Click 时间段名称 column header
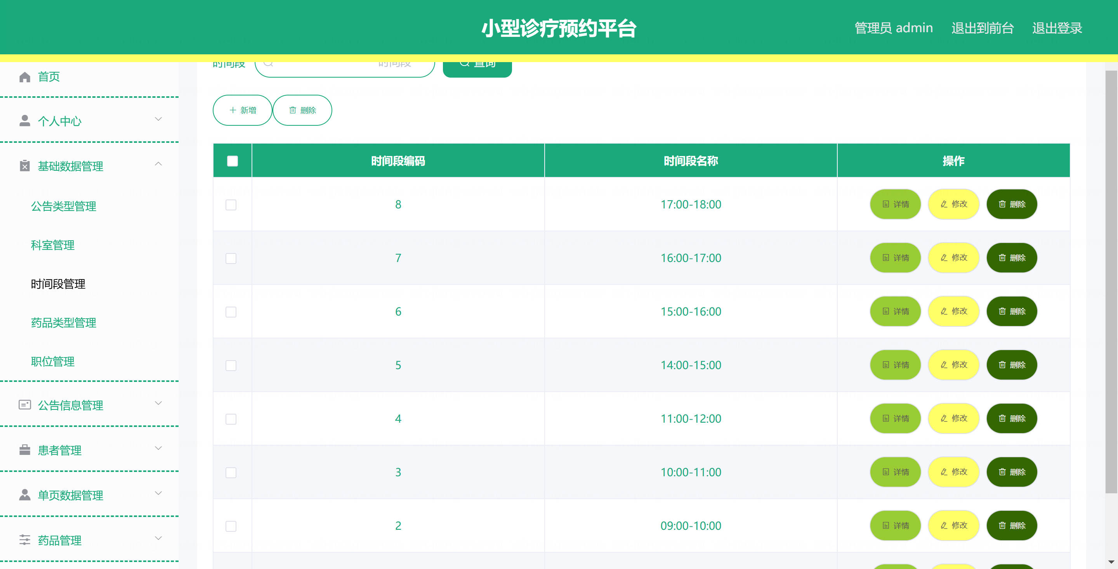Image resolution: width=1118 pixels, height=569 pixels. 691,161
